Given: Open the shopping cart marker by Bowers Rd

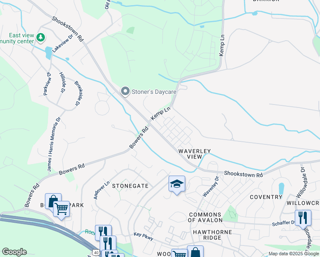Looking at the screenshot, I should (62, 209).
